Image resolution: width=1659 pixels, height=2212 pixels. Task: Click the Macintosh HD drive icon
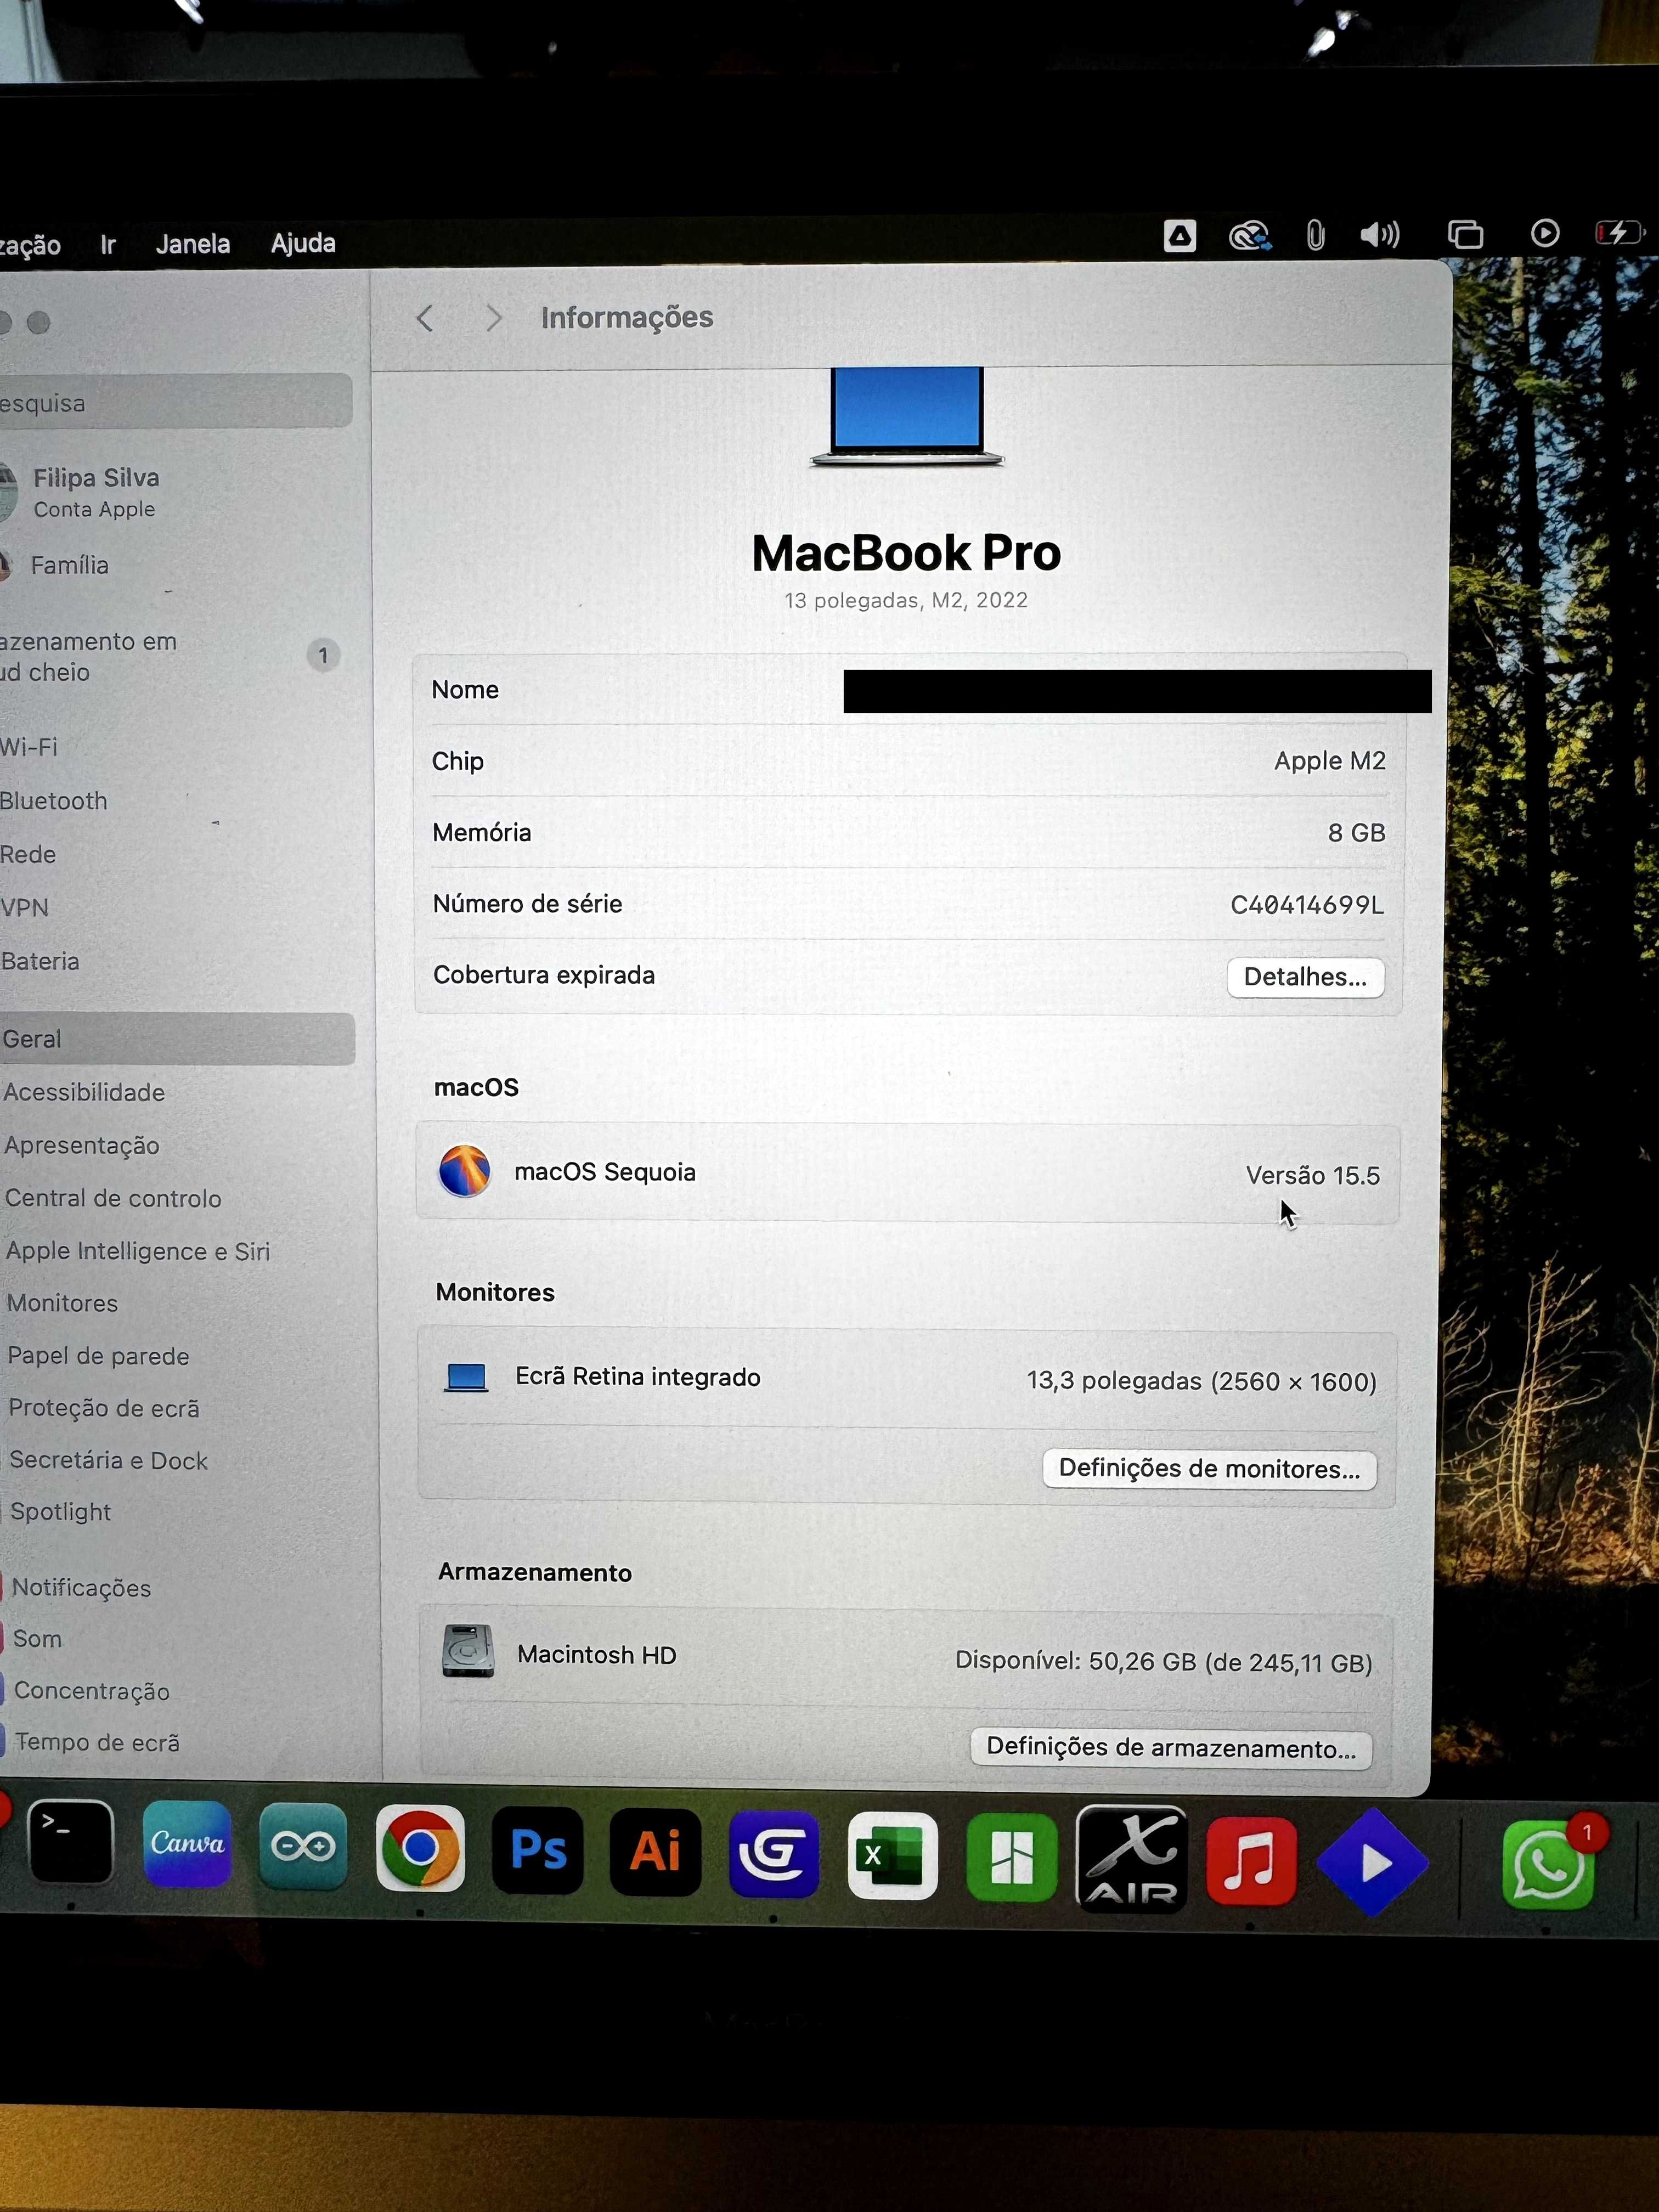[468, 1650]
